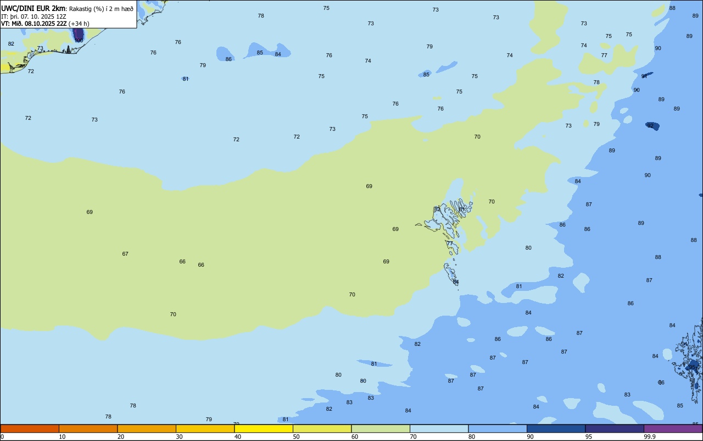Click the "30" legend tick label
This screenshot has height=441, width=703.
(179, 437)
